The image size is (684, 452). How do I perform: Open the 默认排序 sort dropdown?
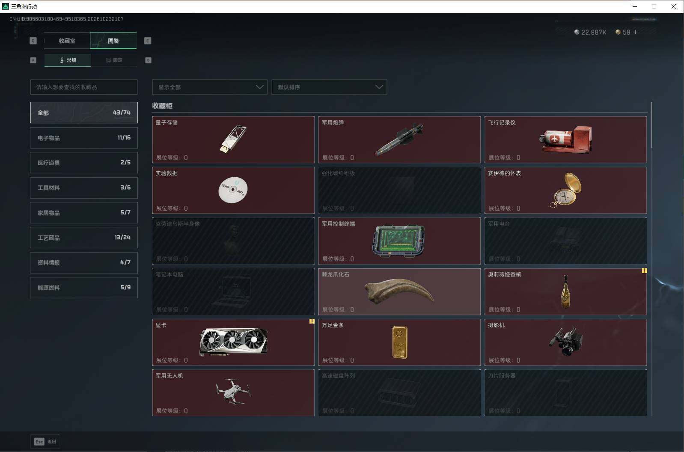pyautogui.click(x=329, y=87)
